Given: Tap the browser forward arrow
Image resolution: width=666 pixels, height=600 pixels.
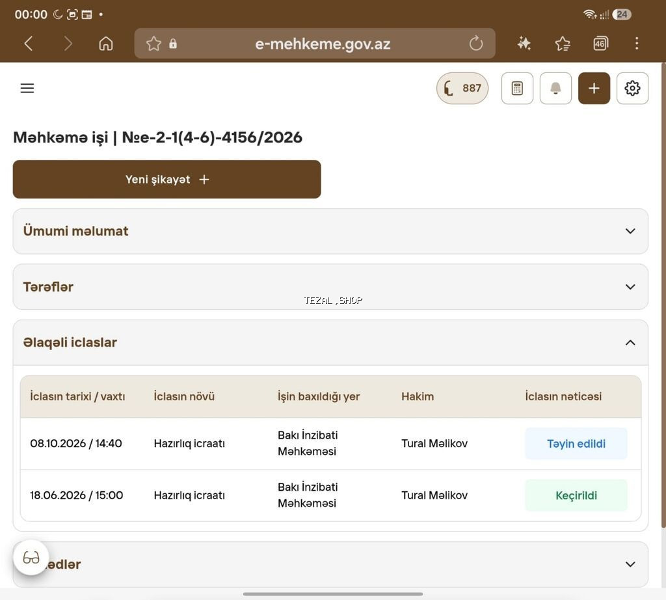Looking at the screenshot, I should [68, 44].
